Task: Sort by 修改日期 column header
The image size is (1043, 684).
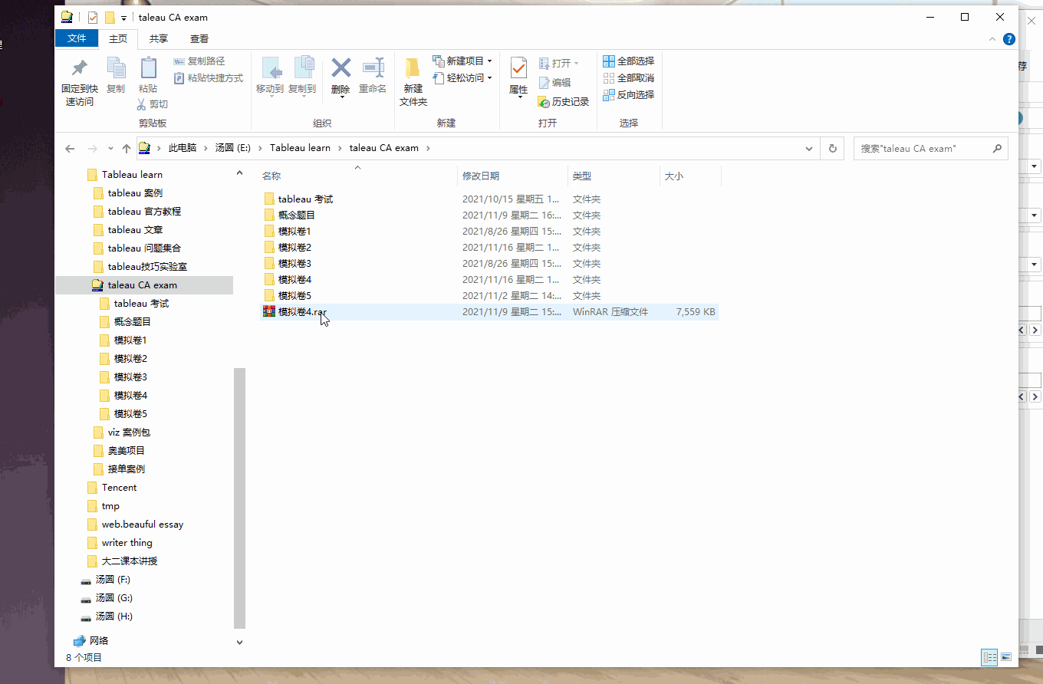Action: [x=512, y=176]
